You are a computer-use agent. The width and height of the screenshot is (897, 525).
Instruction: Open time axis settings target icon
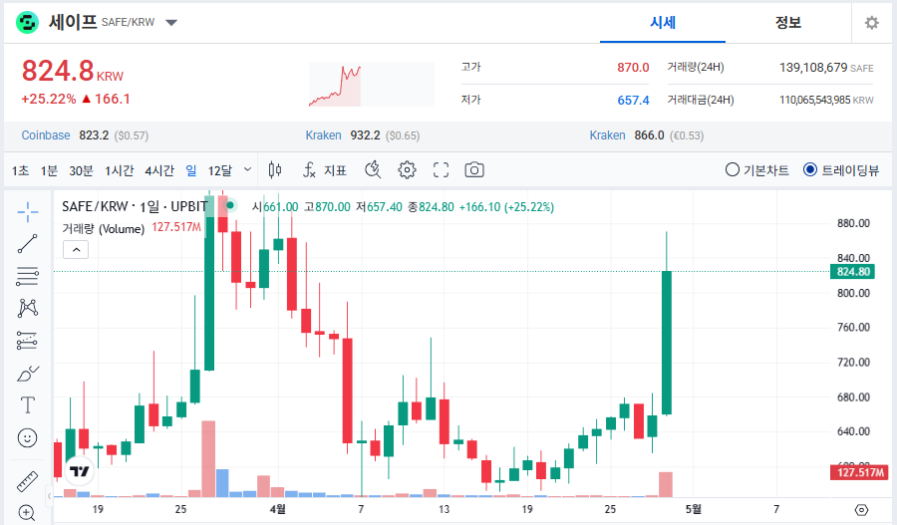pos(861,510)
